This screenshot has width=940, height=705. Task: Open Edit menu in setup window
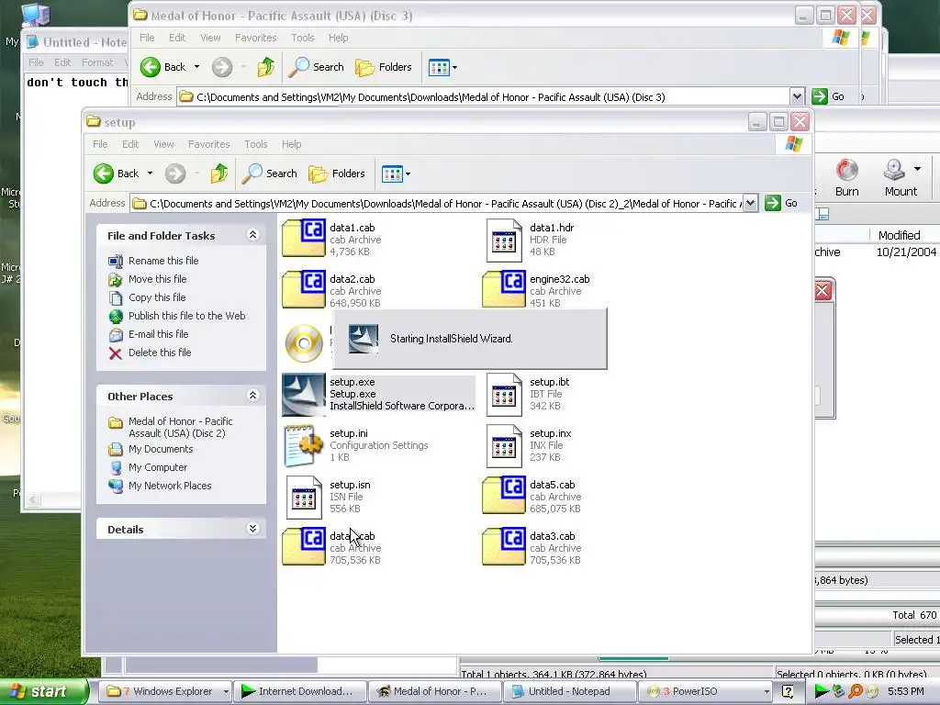pos(130,144)
